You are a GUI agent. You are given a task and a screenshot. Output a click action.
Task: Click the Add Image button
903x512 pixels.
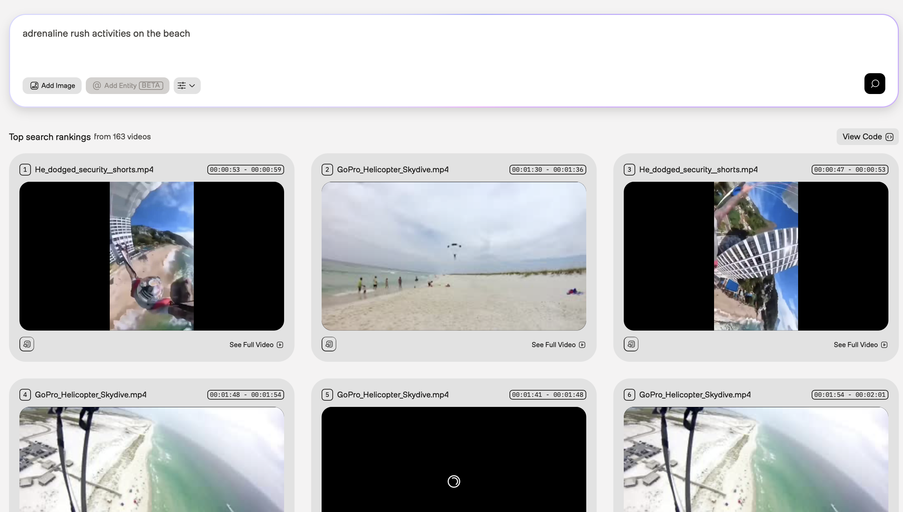[52, 86]
